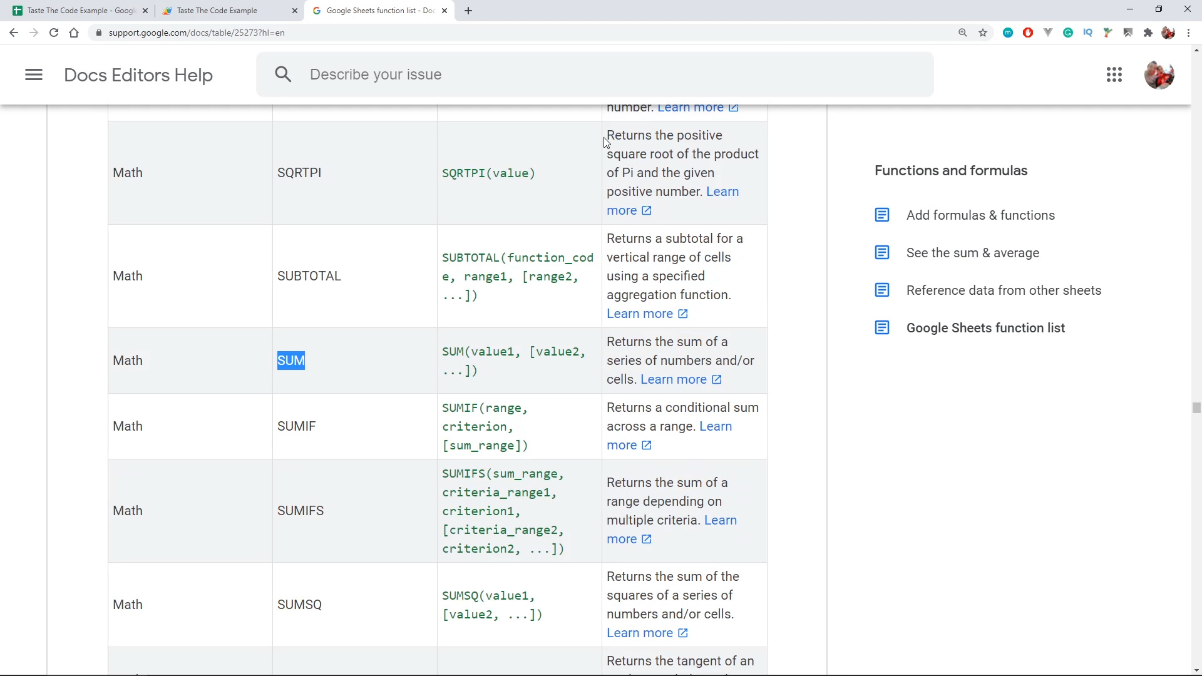
Task: Open Reference data from other sheets
Action: pos(1004,290)
